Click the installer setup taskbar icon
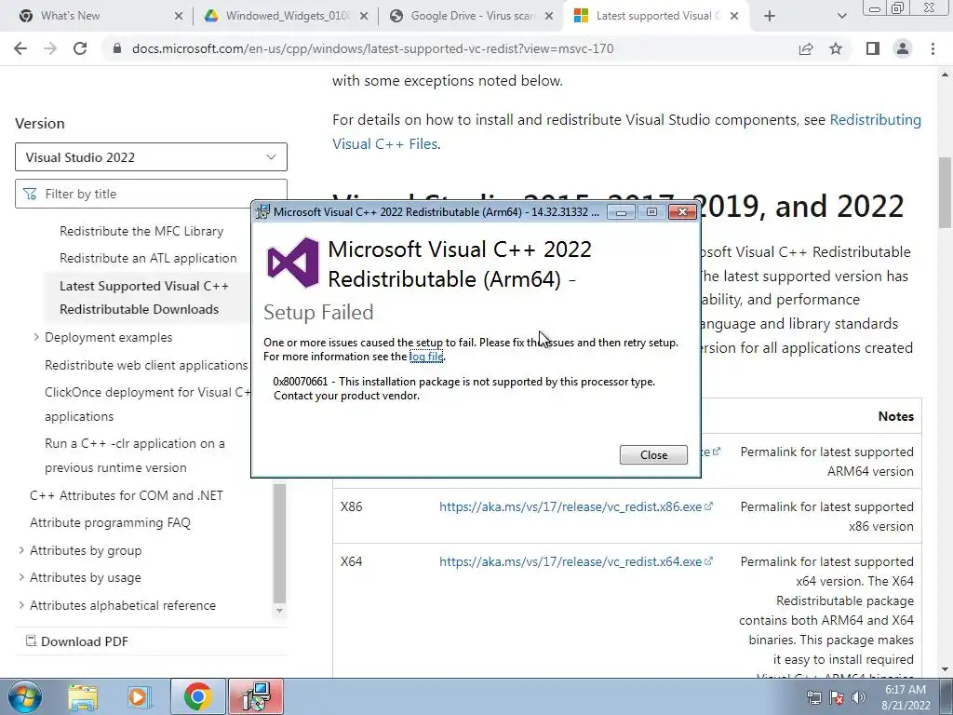Screen dimensions: 953x715 pyautogui.click(x=256, y=696)
